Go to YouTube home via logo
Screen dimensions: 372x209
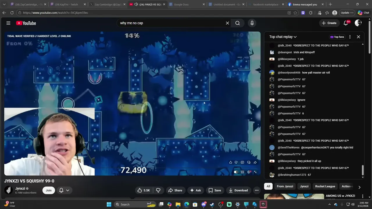(x=26, y=23)
